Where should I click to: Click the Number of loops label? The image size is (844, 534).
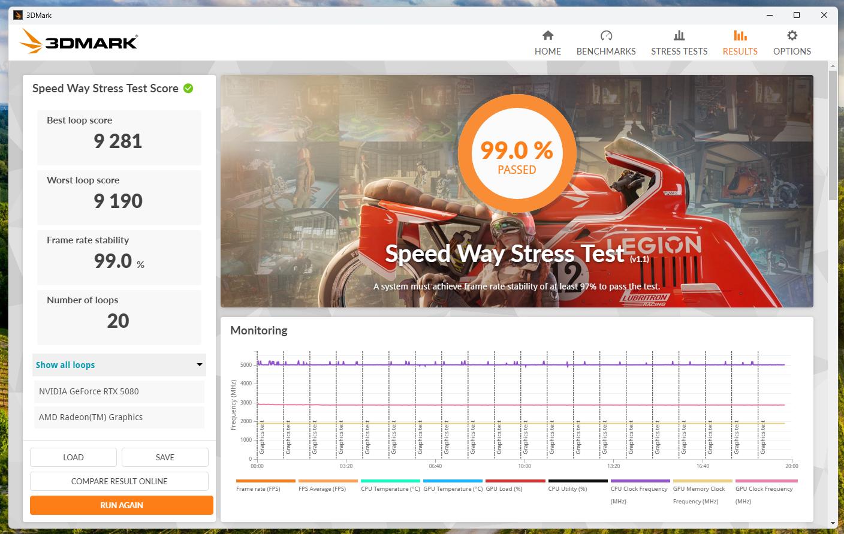click(83, 300)
